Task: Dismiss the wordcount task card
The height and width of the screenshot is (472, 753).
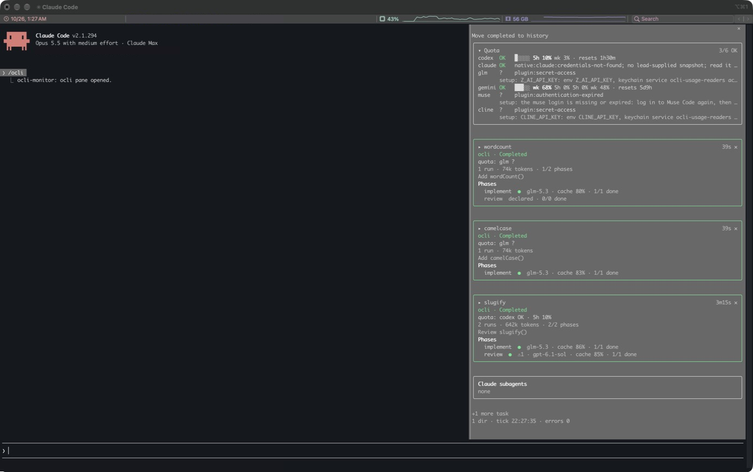Action: (x=736, y=147)
